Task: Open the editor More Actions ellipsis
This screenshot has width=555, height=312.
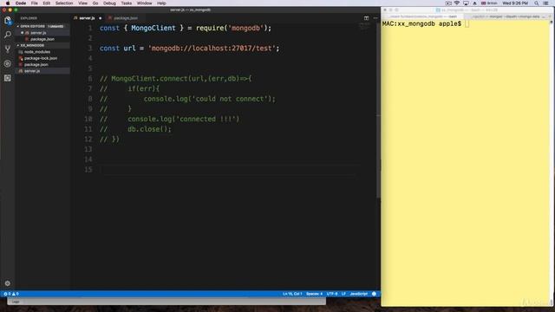Action: 375,18
